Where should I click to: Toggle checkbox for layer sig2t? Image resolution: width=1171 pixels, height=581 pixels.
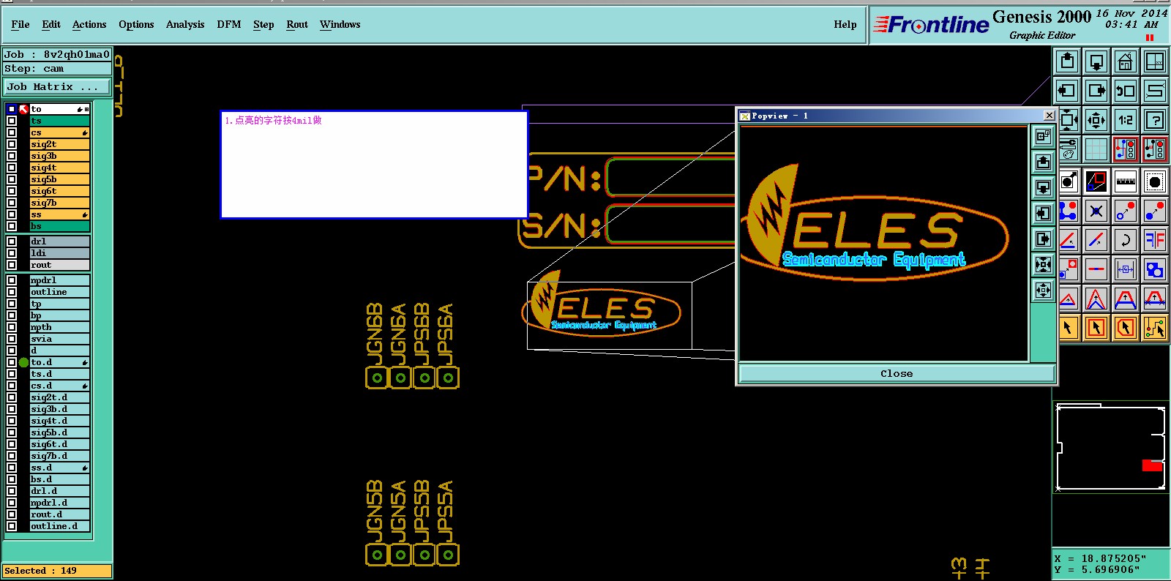[12, 144]
